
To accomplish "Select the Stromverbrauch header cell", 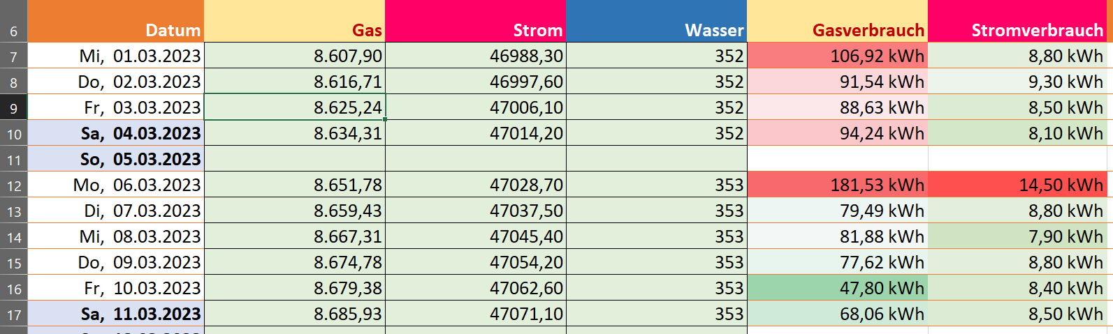I will [x=1020, y=21].
